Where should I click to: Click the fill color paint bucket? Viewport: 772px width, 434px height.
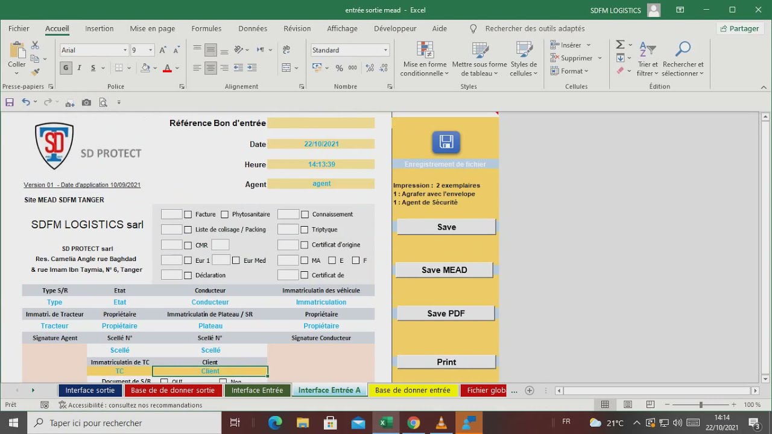tap(145, 68)
